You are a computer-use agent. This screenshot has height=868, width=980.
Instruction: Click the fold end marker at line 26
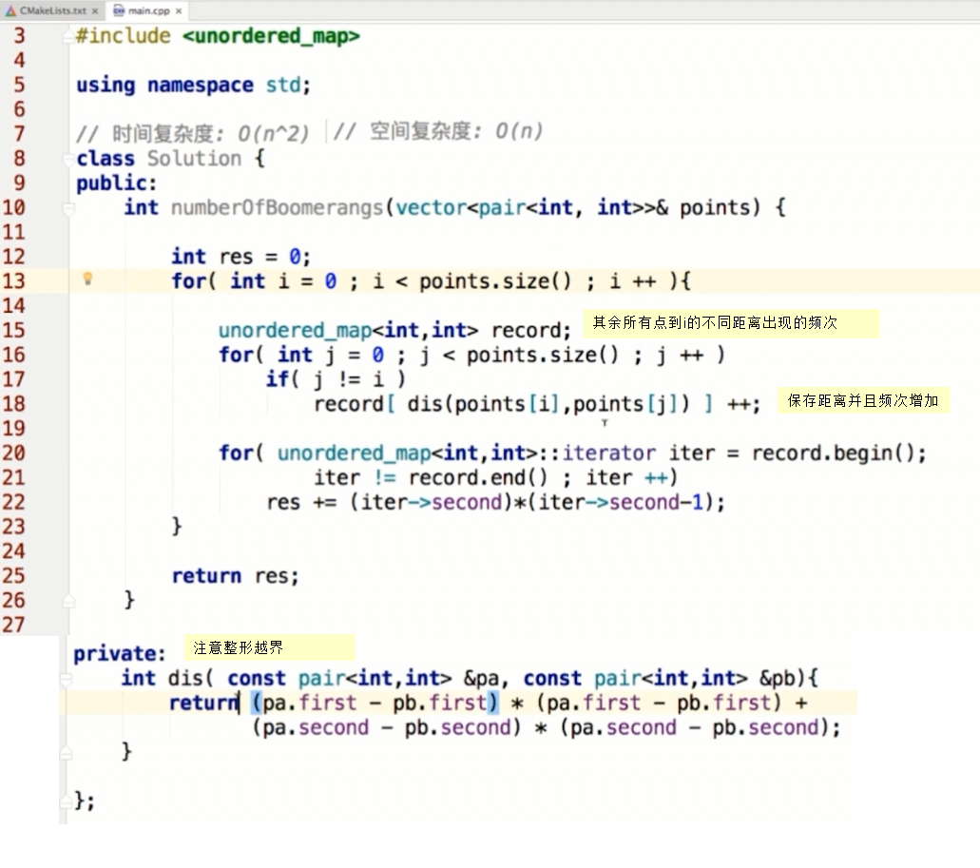click(68, 601)
